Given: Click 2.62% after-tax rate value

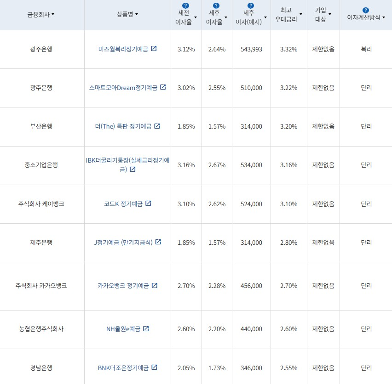Looking at the screenshot, I should 217,204.
